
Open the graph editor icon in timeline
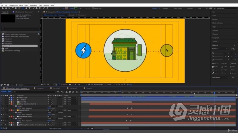77,92
